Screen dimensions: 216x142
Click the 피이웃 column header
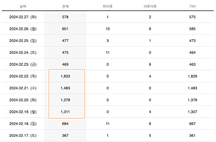pyautogui.click(x=107, y=7)
